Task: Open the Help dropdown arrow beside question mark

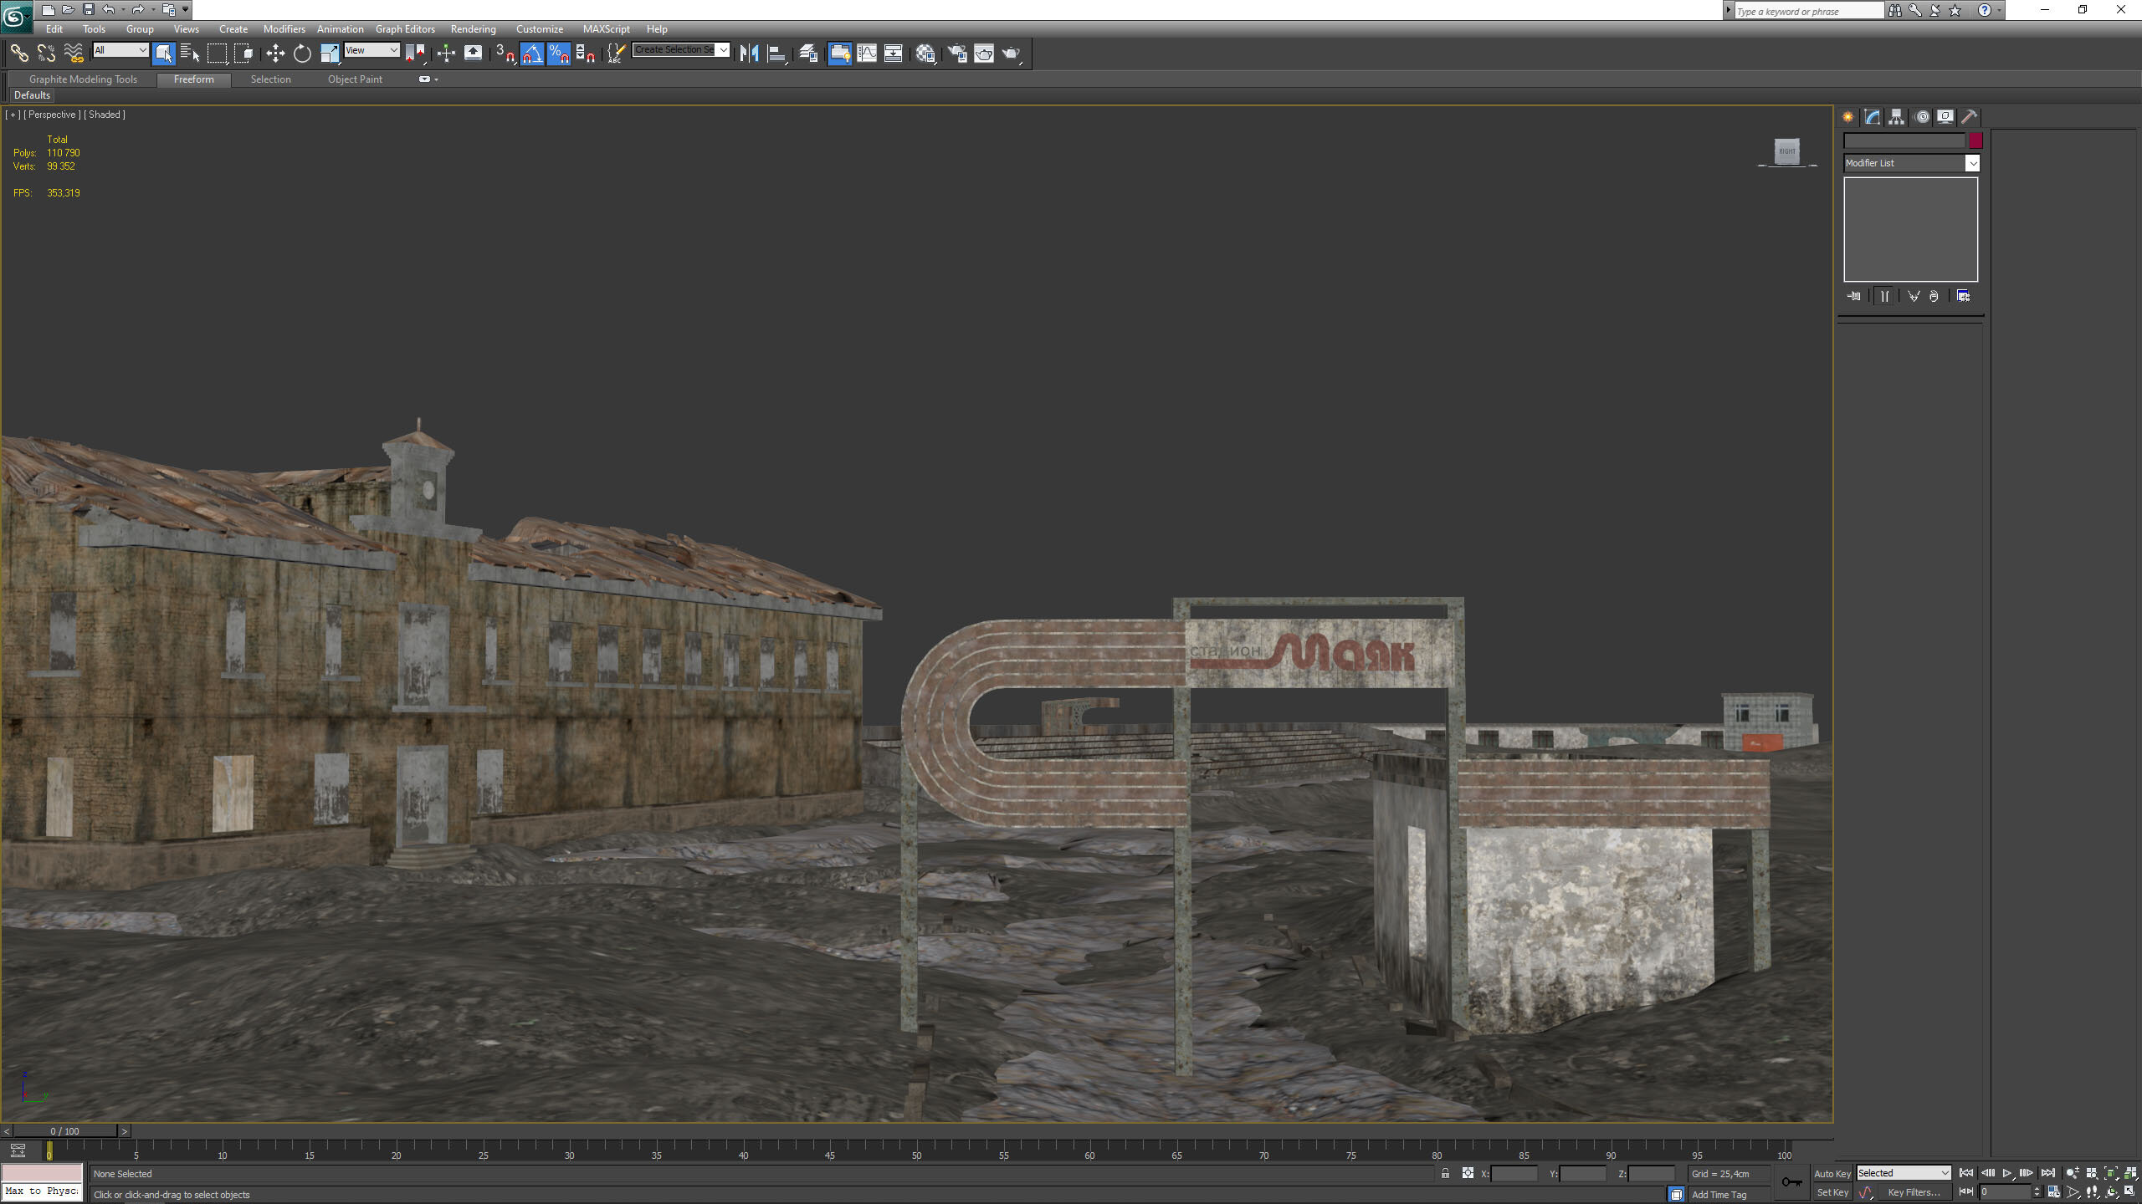Action: 1999,10
